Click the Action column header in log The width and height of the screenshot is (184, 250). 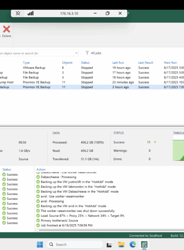[x=41, y=170]
